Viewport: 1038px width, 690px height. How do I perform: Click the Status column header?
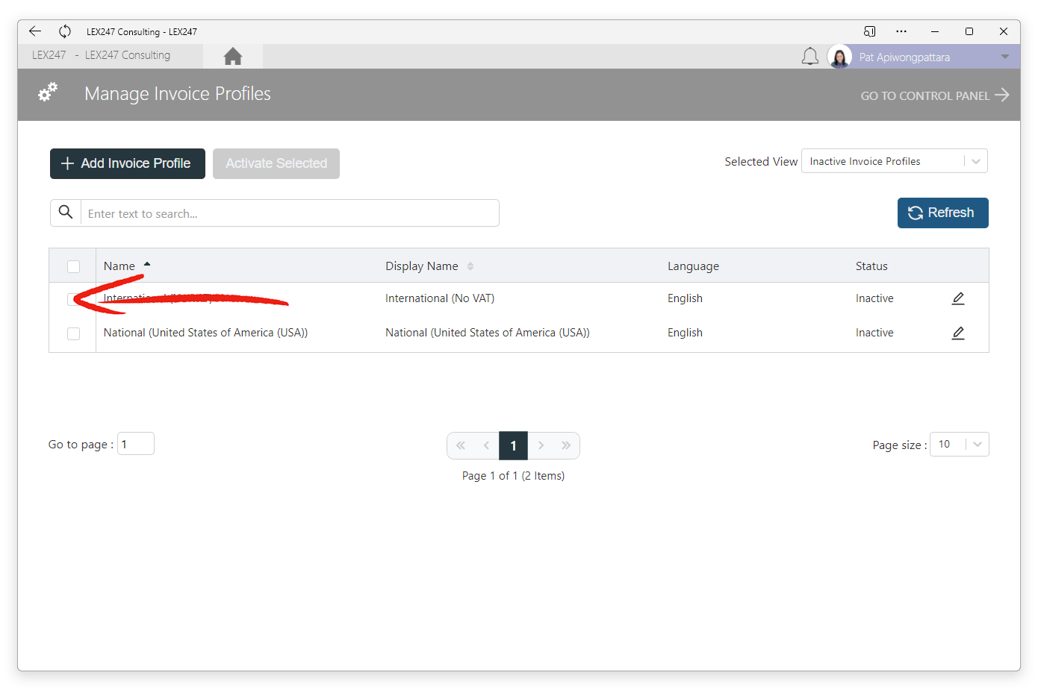pyautogui.click(x=871, y=266)
